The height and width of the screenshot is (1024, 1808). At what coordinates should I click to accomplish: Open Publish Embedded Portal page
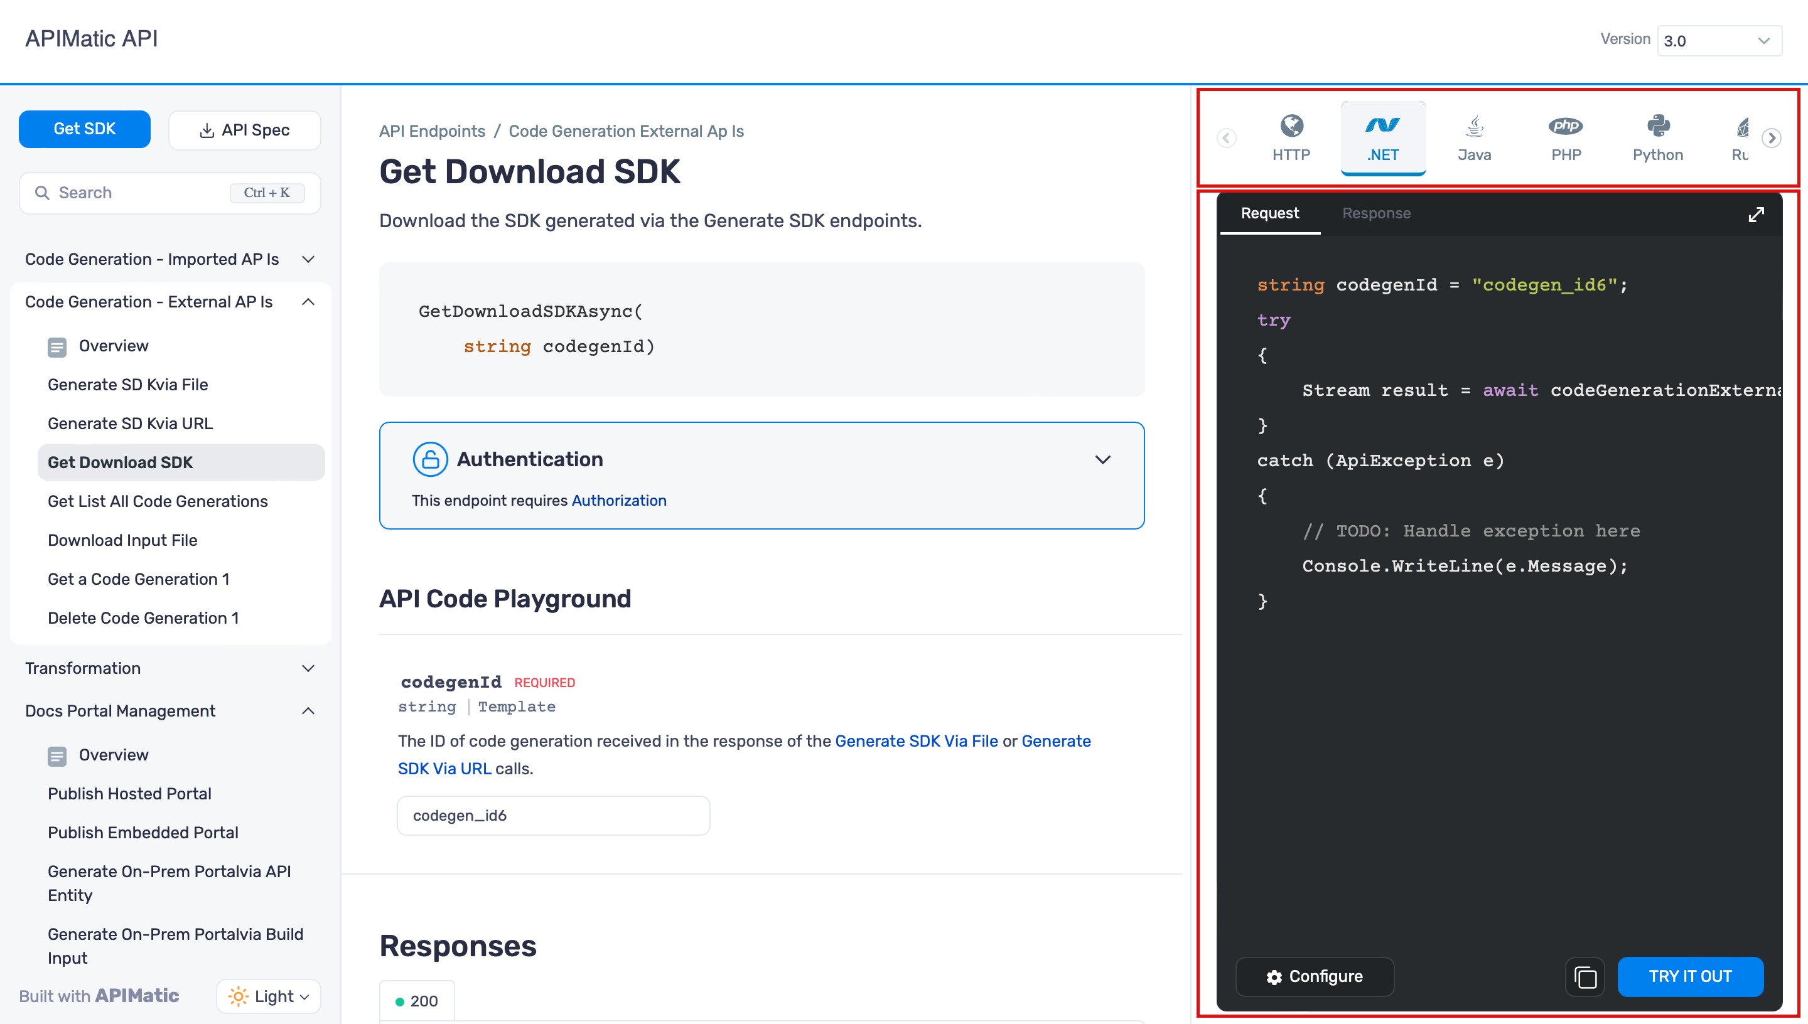[143, 832]
